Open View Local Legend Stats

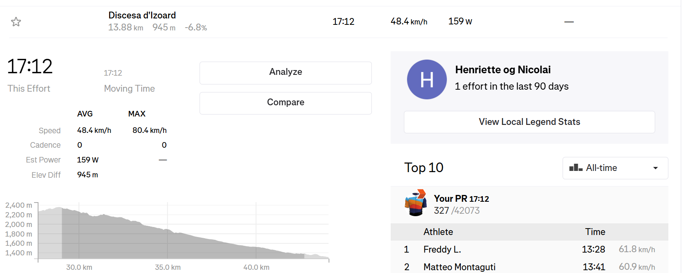click(x=529, y=122)
